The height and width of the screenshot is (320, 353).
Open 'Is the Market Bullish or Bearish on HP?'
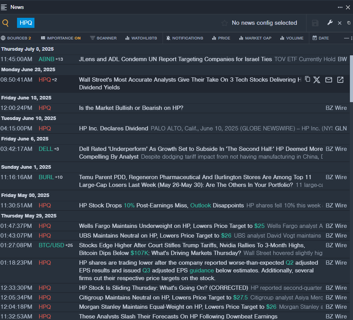click(131, 108)
